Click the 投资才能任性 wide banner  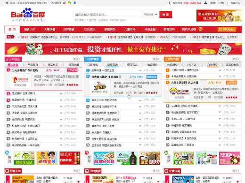tap(123, 49)
